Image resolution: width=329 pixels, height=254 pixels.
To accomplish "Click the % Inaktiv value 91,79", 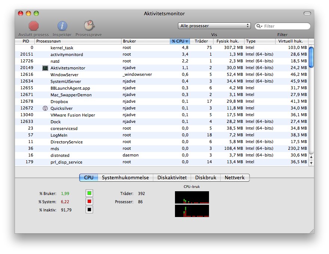I will pos(66,210).
